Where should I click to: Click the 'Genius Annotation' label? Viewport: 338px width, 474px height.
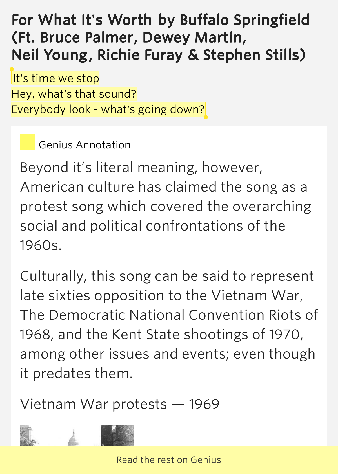point(84,145)
